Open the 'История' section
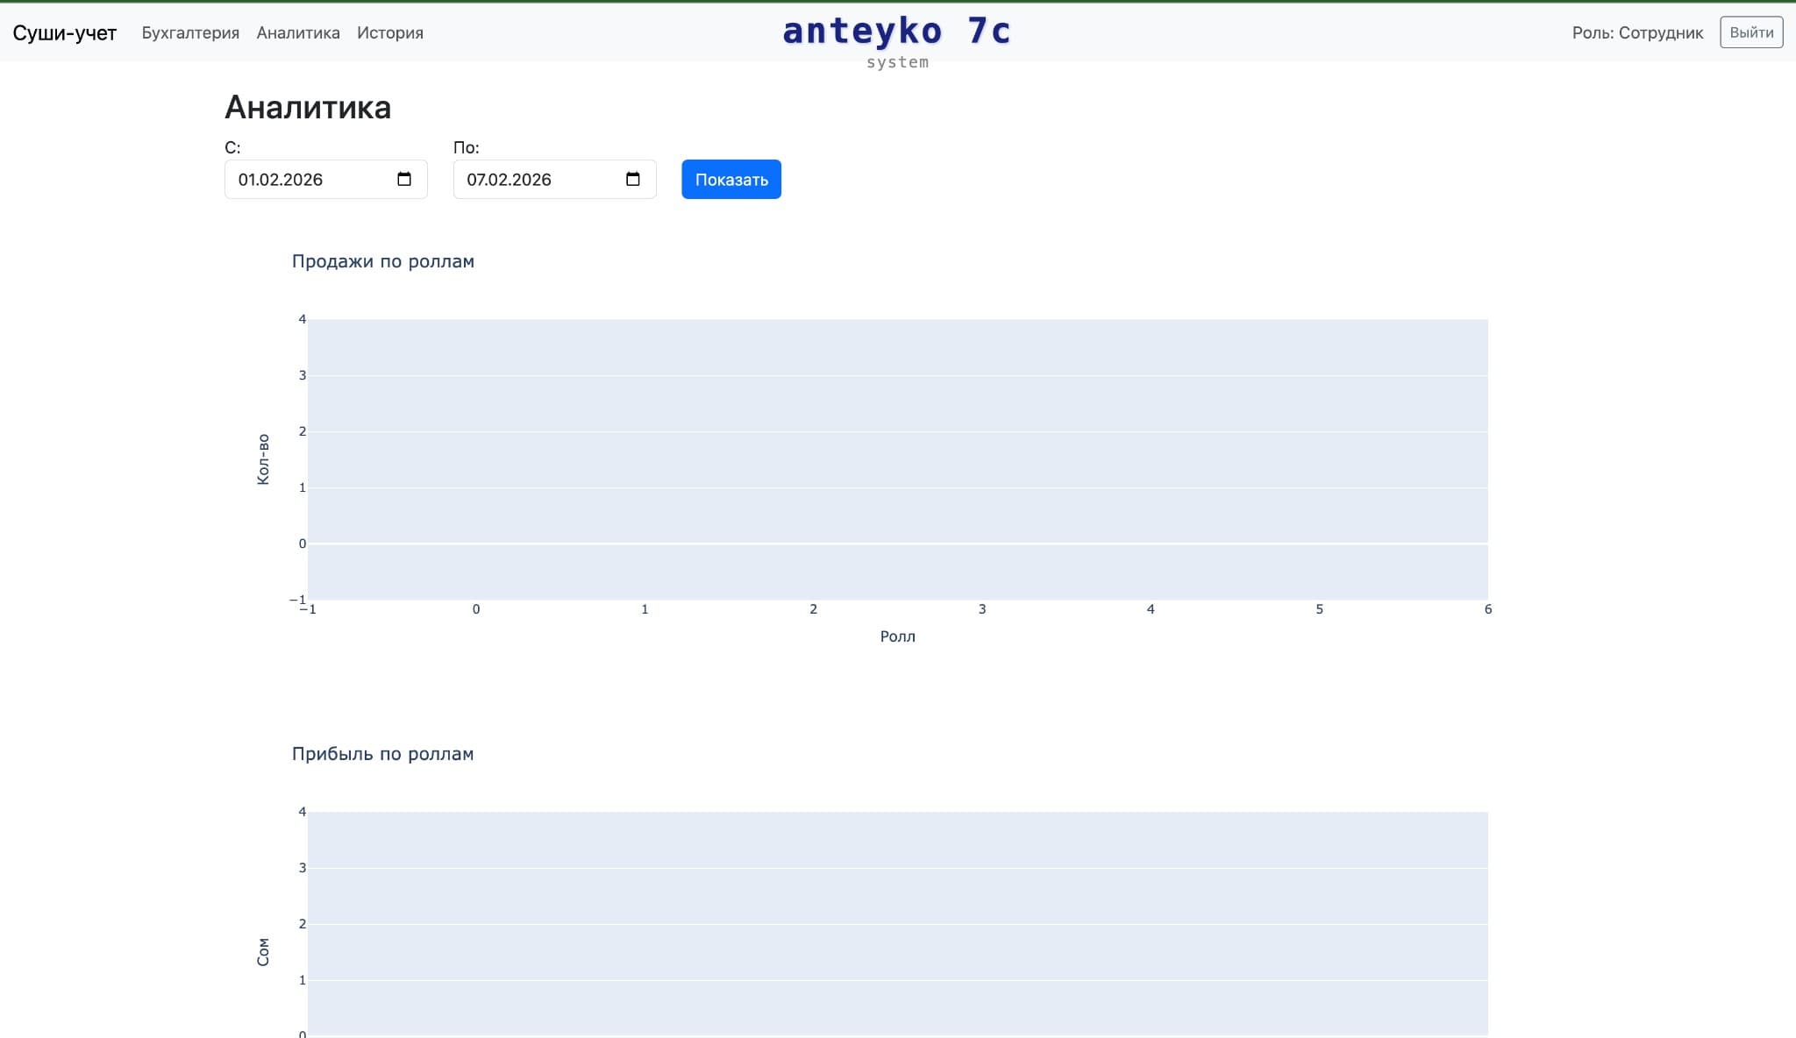 point(389,33)
